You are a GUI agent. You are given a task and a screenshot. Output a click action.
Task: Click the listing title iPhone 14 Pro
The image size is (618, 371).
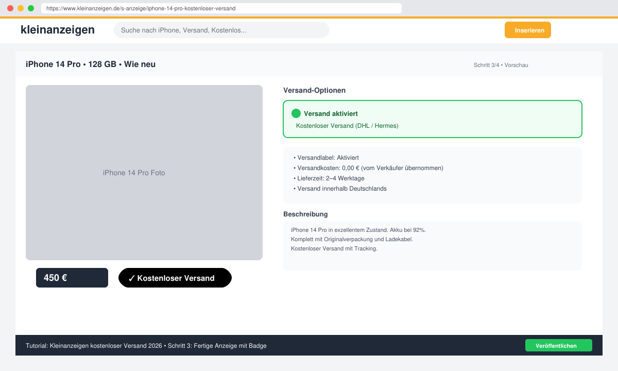tap(91, 64)
